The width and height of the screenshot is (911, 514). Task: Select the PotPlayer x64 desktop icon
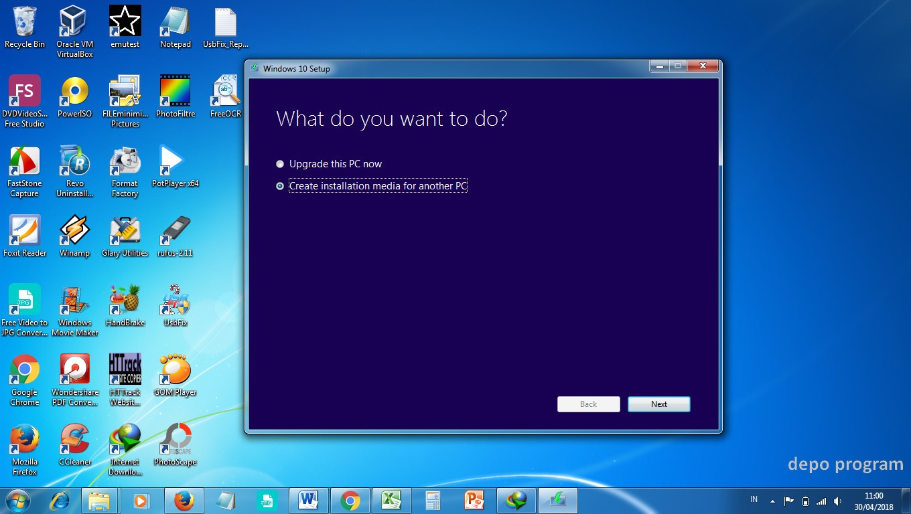pos(176,167)
